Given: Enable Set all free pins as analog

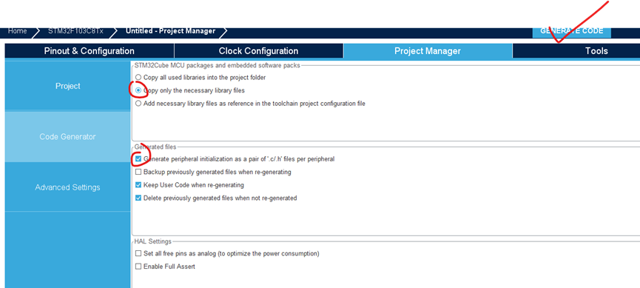Looking at the screenshot, I should click(x=138, y=254).
